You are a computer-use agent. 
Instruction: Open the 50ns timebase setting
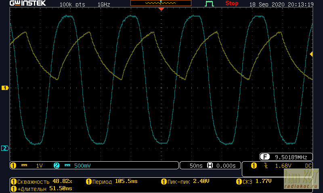pyautogui.click(x=196, y=165)
